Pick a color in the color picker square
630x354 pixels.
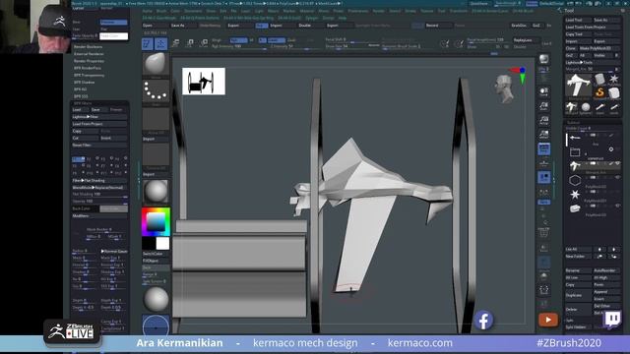(156, 221)
